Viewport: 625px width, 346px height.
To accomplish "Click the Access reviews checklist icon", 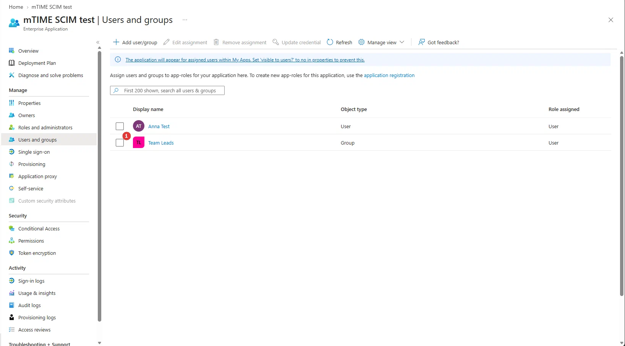I will 11,330.
